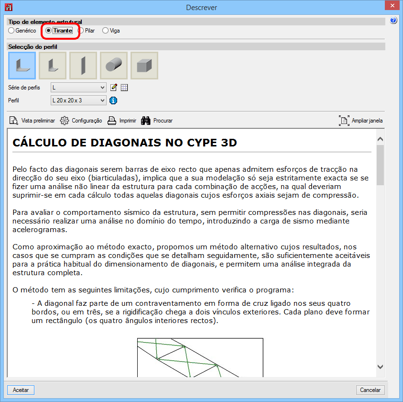403x402 pixels.
Task: Select the rolled L angle profile icon
Action: point(22,66)
